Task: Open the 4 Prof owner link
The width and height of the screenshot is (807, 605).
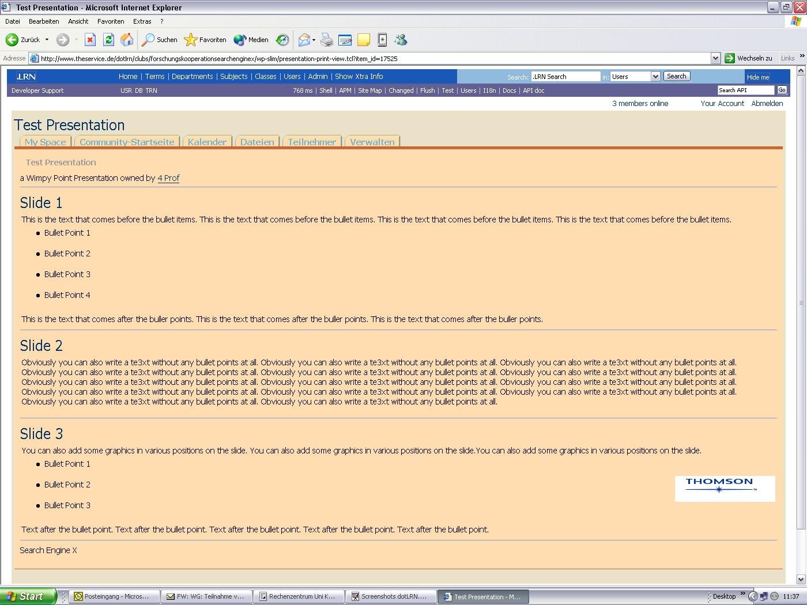Action: click(168, 178)
